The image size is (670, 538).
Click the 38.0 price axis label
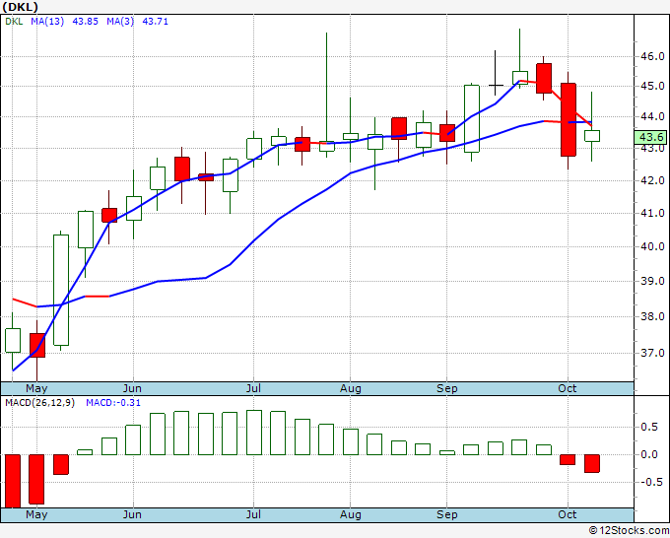pos(652,316)
